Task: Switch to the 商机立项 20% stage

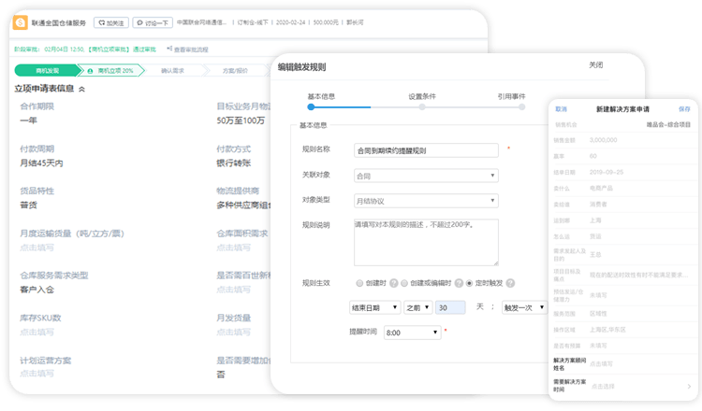Action: (x=110, y=70)
